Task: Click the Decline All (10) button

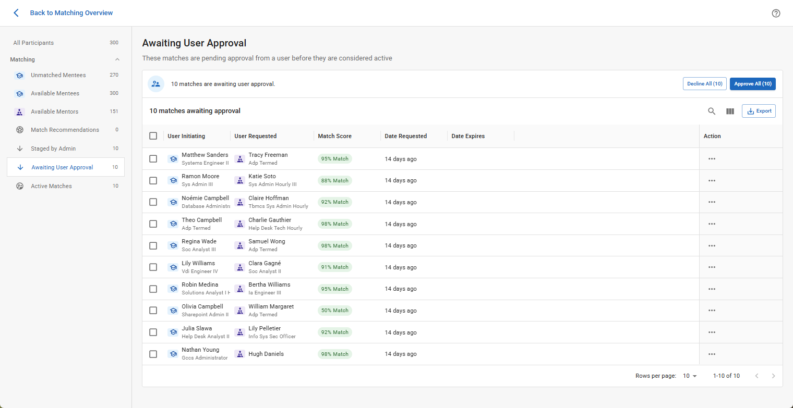Action: (x=704, y=84)
